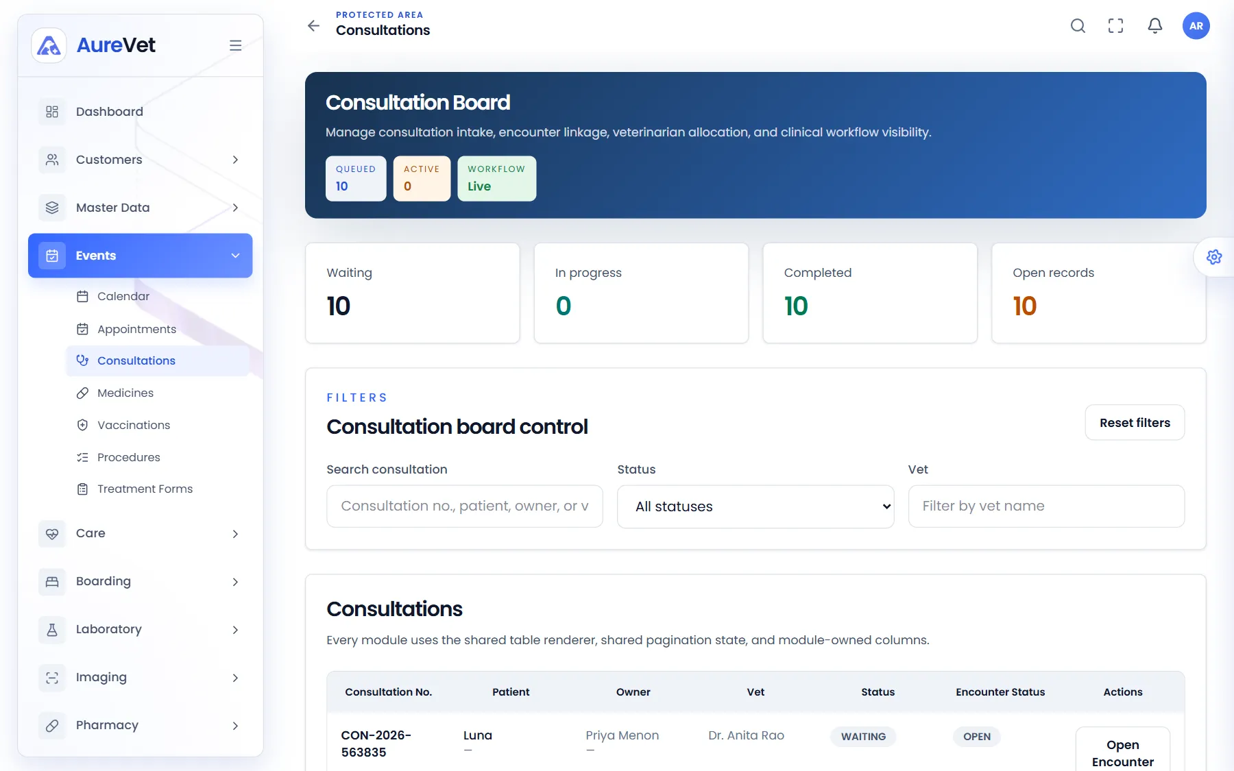Open notifications bell icon
1234x771 pixels.
coord(1155,26)
